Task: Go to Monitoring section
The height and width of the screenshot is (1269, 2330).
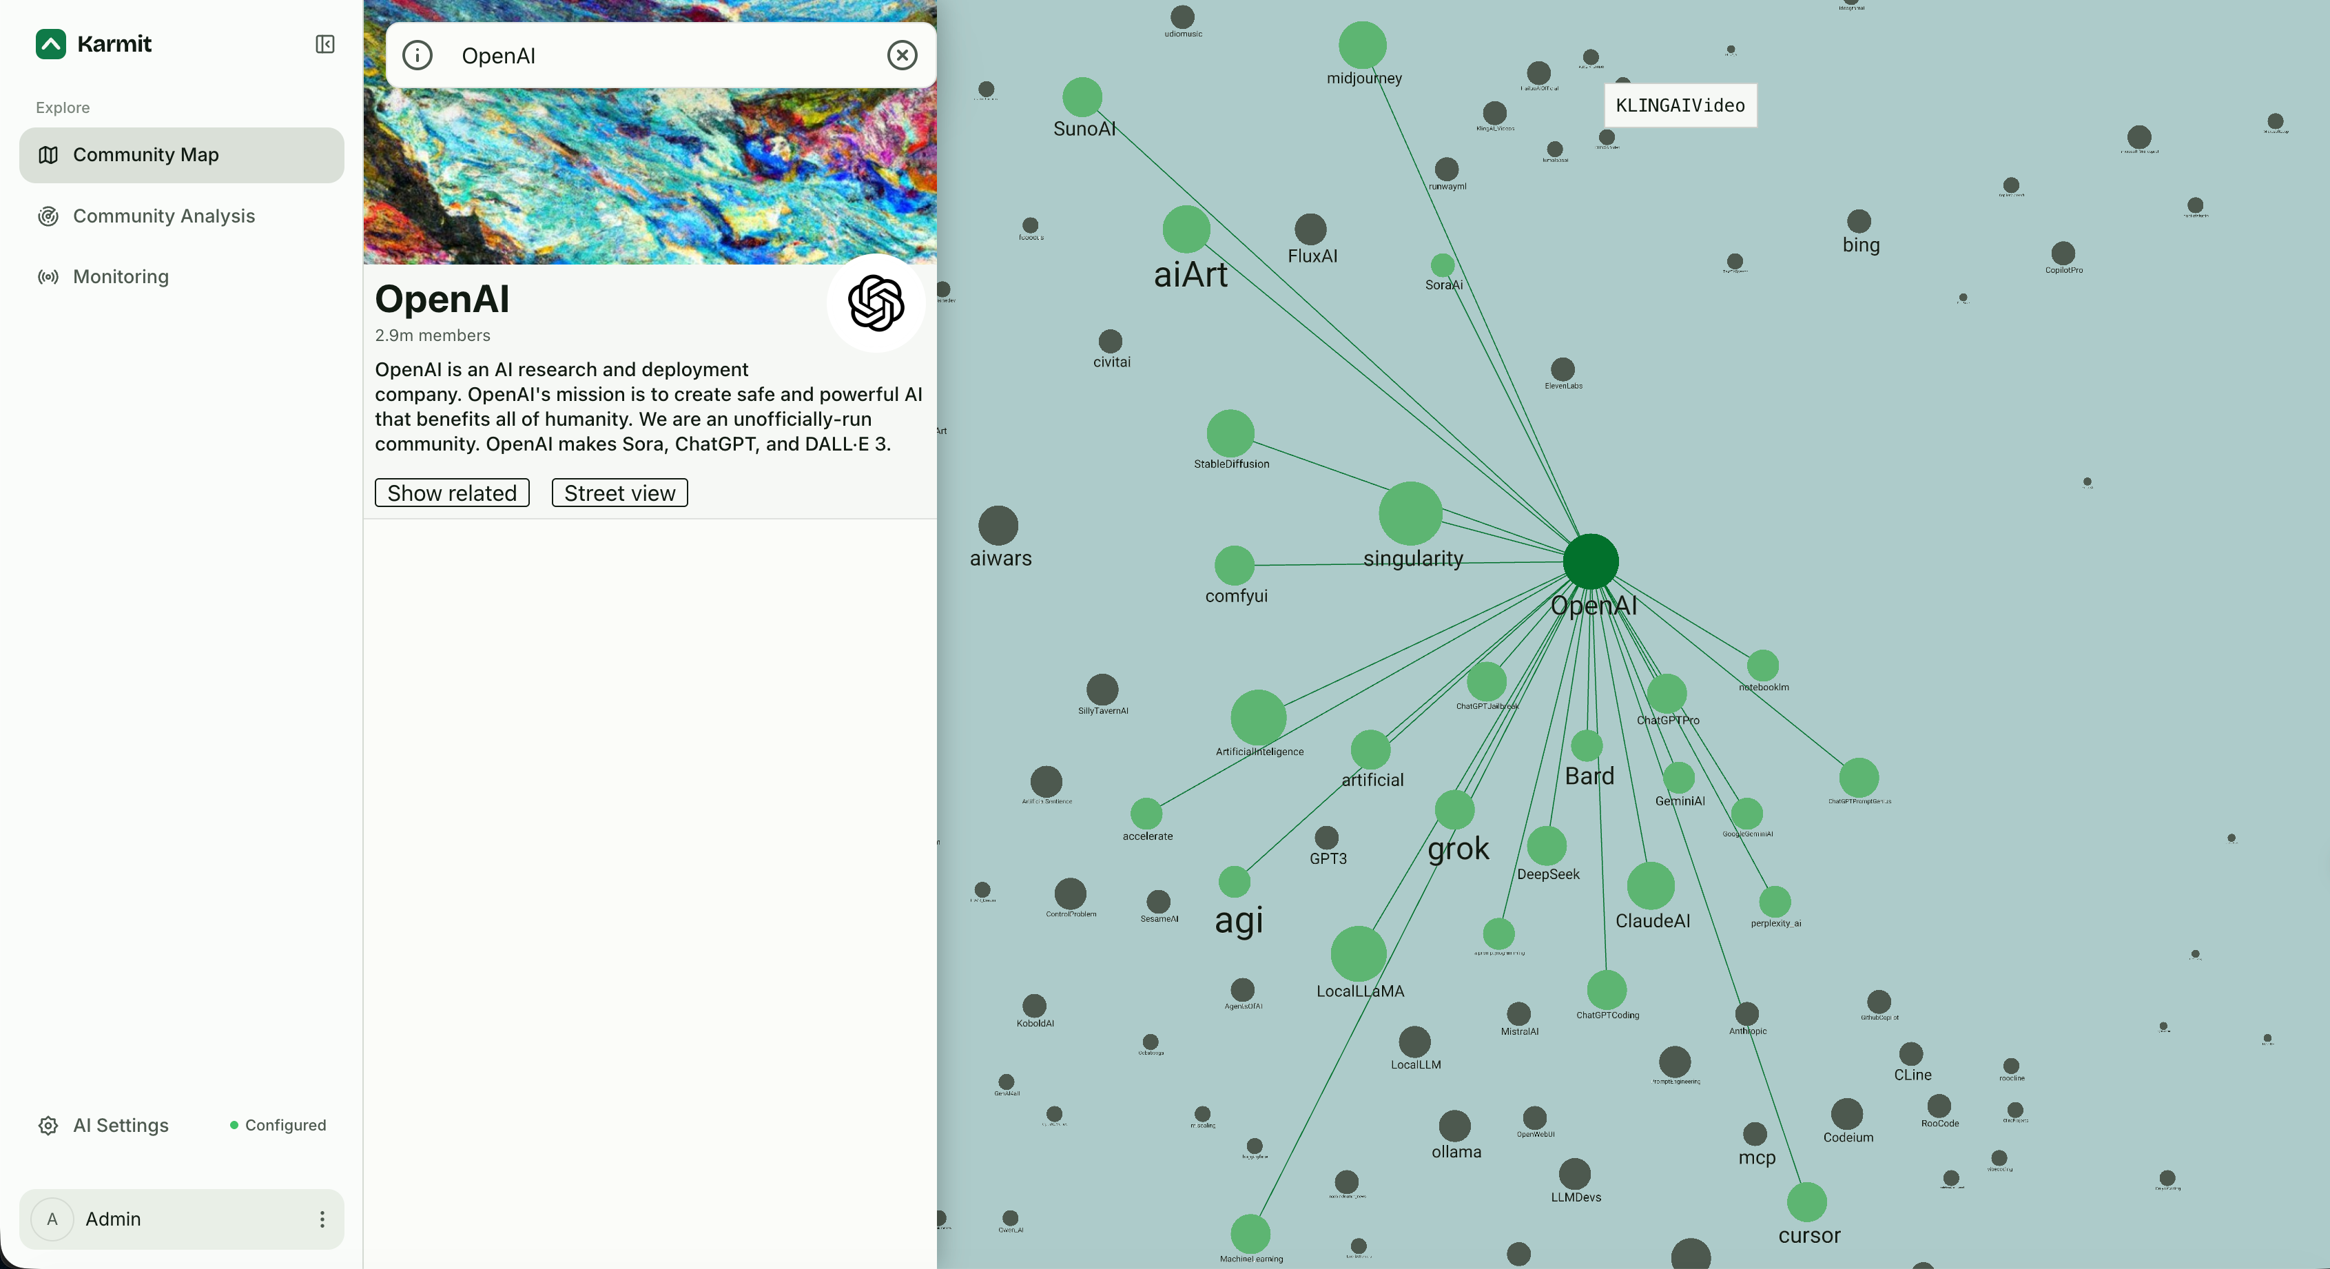Action: (x=182, y=277)
